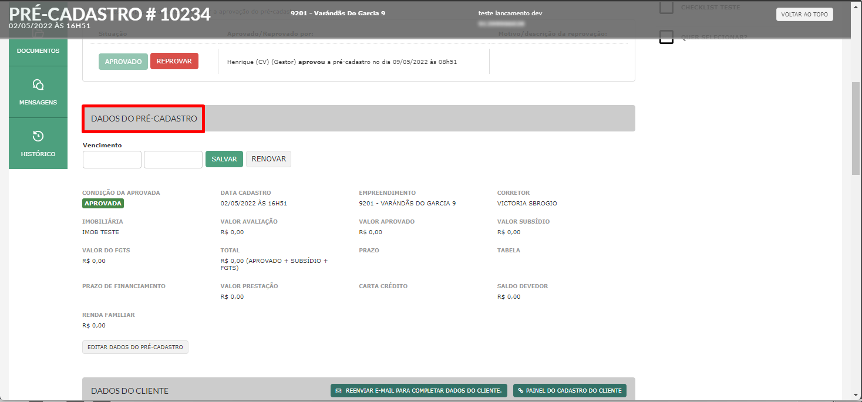862x402 pixels.
Task: Click Voltar ao Topo button
Action: tap(804, 15)
